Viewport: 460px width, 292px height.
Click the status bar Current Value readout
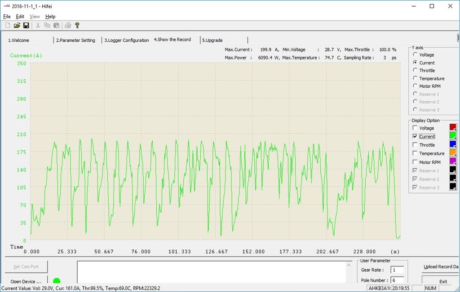pos(81,288)
